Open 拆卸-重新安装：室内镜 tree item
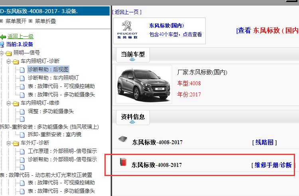This screenshot has width=299, height=196. (x=55, y=135)
